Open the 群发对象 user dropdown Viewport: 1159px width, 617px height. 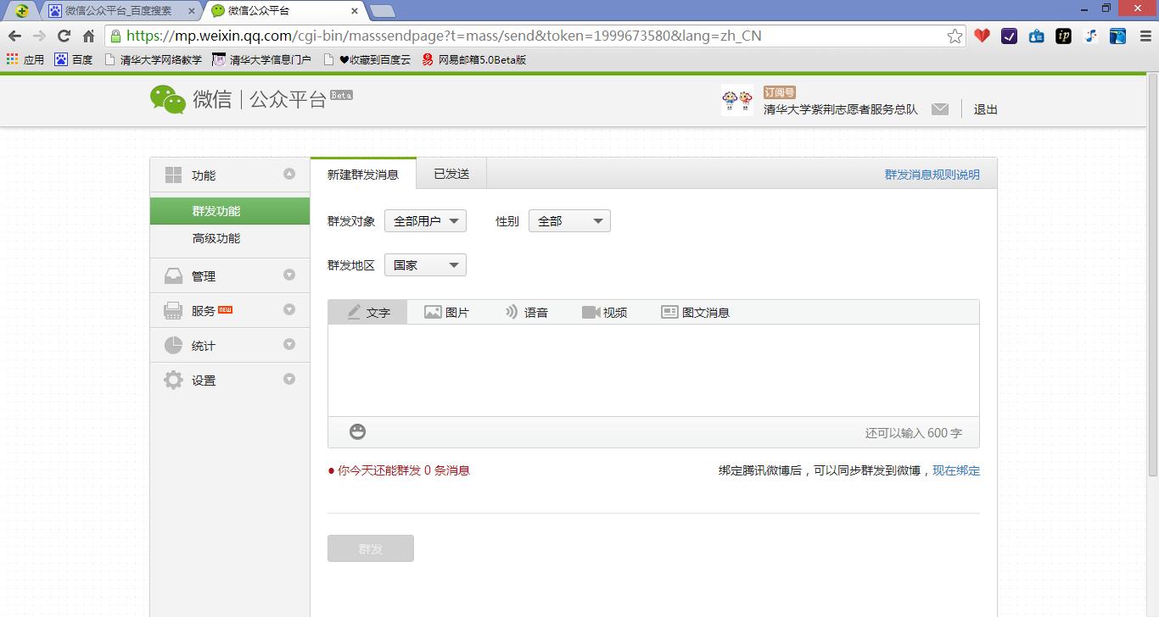[x=425, y=220]
